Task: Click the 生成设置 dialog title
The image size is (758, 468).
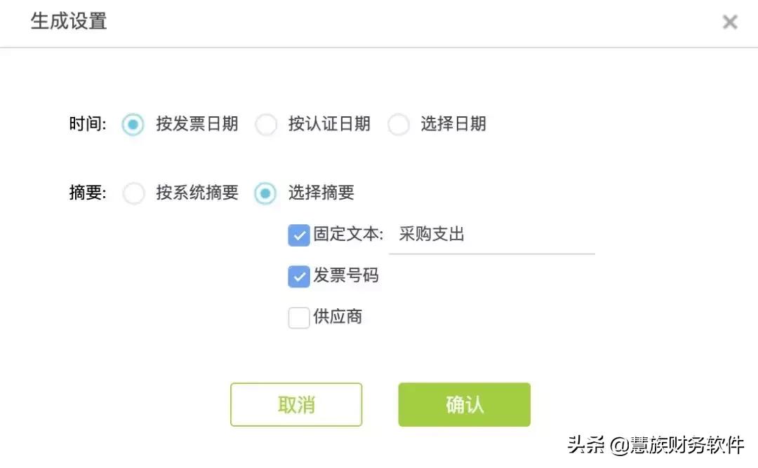Action: click(68, 22)
